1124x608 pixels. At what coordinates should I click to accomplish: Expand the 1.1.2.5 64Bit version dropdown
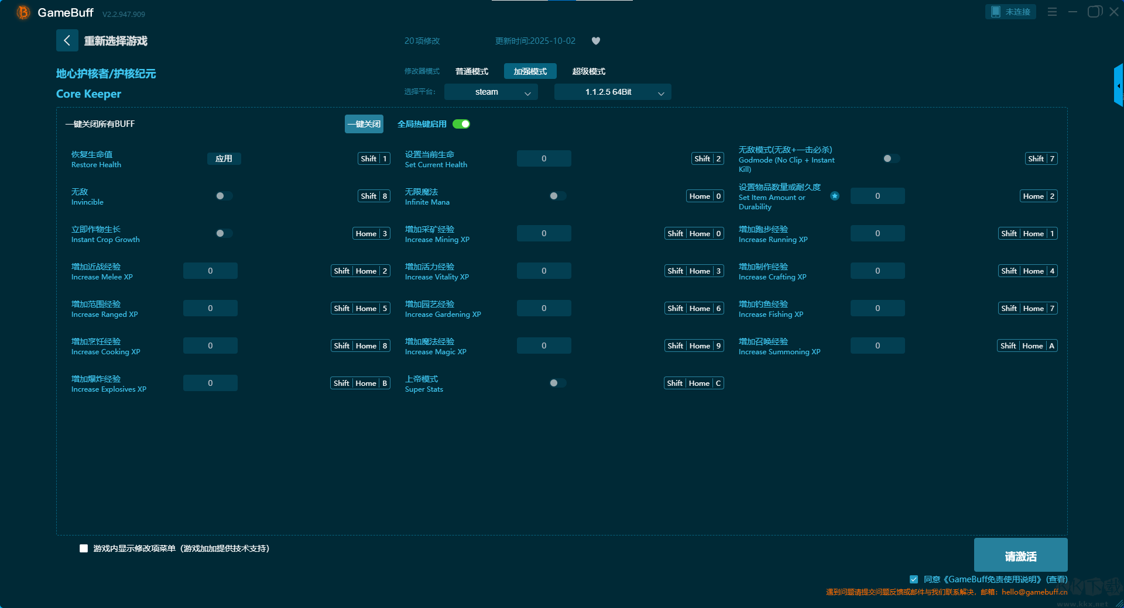[x=612, y=92]
